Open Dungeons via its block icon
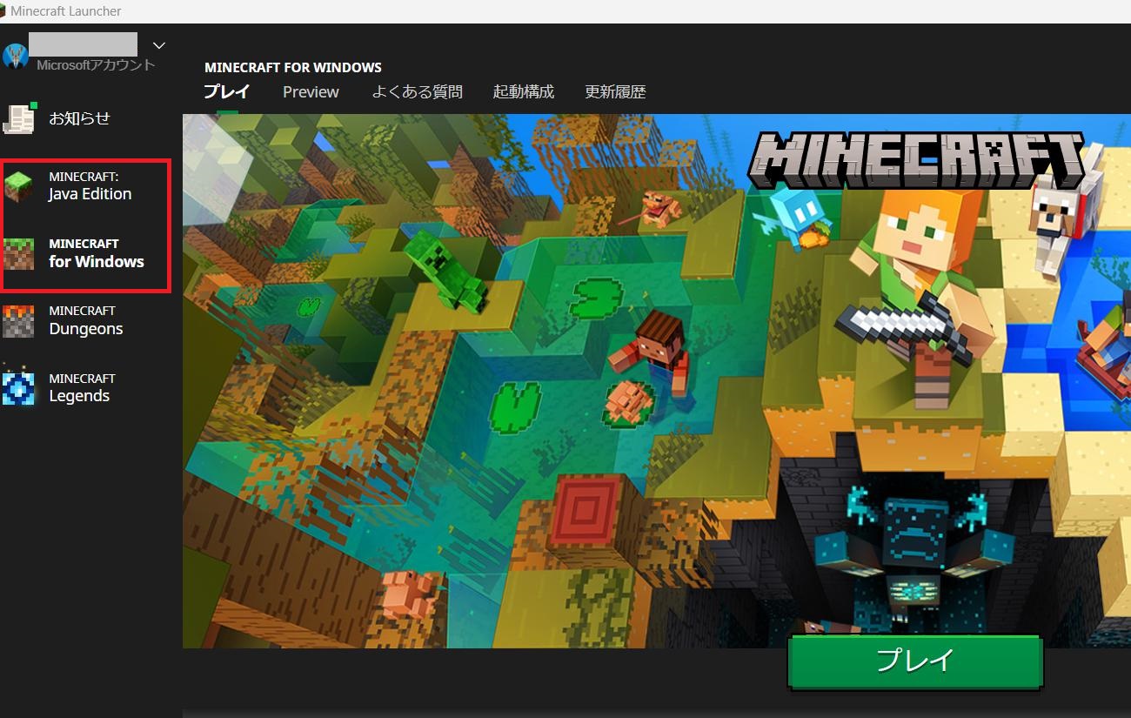Screen dimensions: 1131x718 (19, 321)
